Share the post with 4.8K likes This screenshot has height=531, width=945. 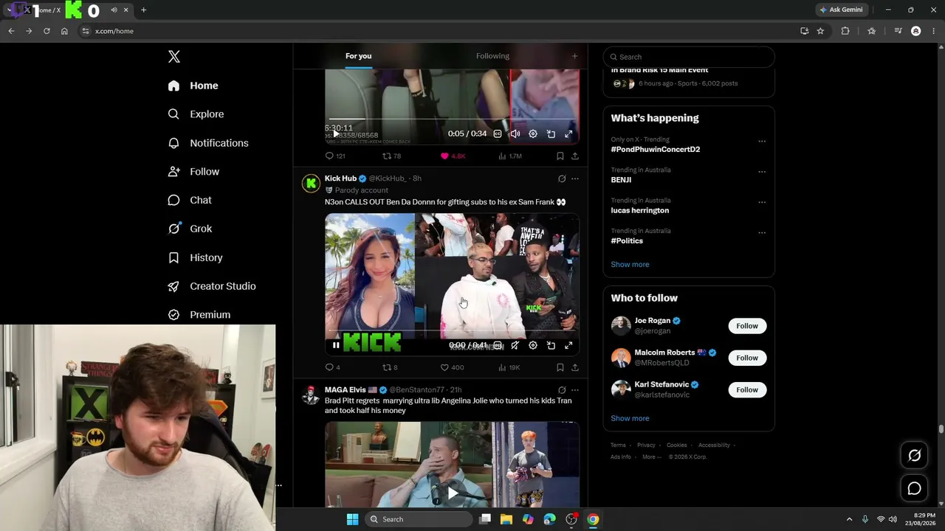click(574, 156)
